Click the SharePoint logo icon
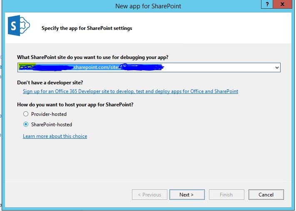The width and height of the screenshot is (296, 211). click(x=19, y=26)
